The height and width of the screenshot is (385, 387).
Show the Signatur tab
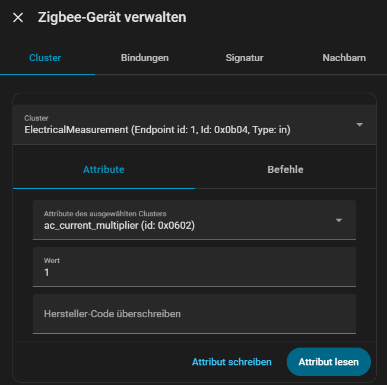244,58
